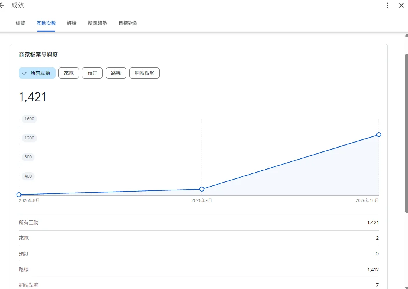Switch to the 總覽 tab
408x289 pixels.
[x=20, y=23]
